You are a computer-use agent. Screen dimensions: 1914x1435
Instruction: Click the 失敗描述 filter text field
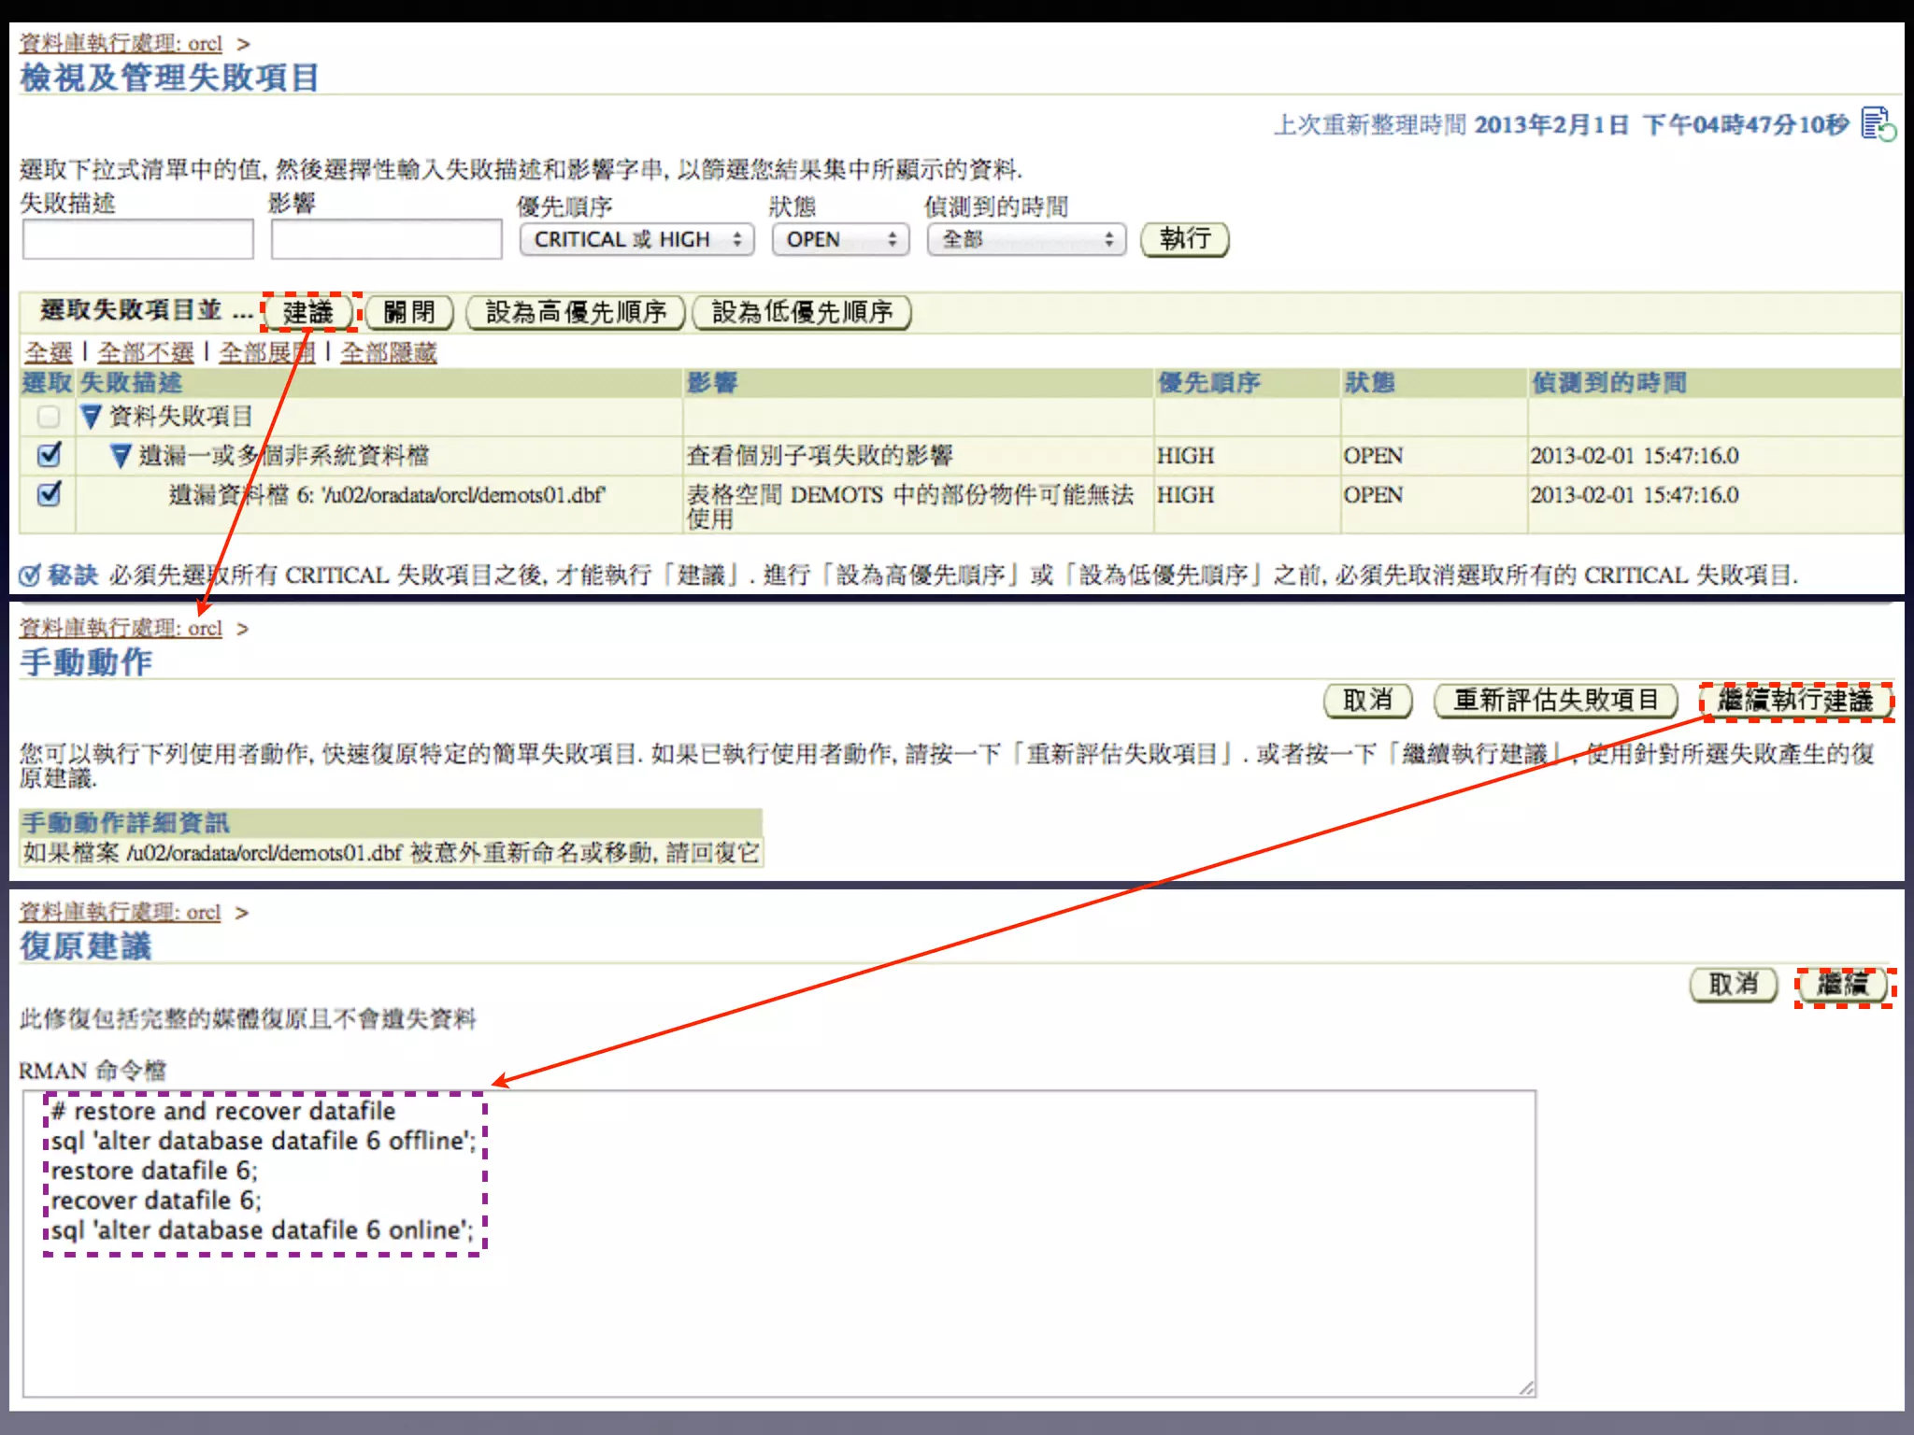click(x=138, y=240)
